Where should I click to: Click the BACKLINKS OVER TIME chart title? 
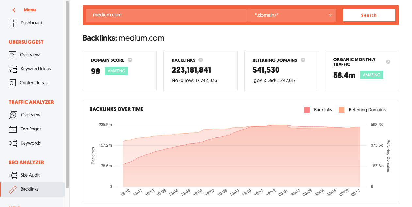pyautogui.click(x=116, y=109)
